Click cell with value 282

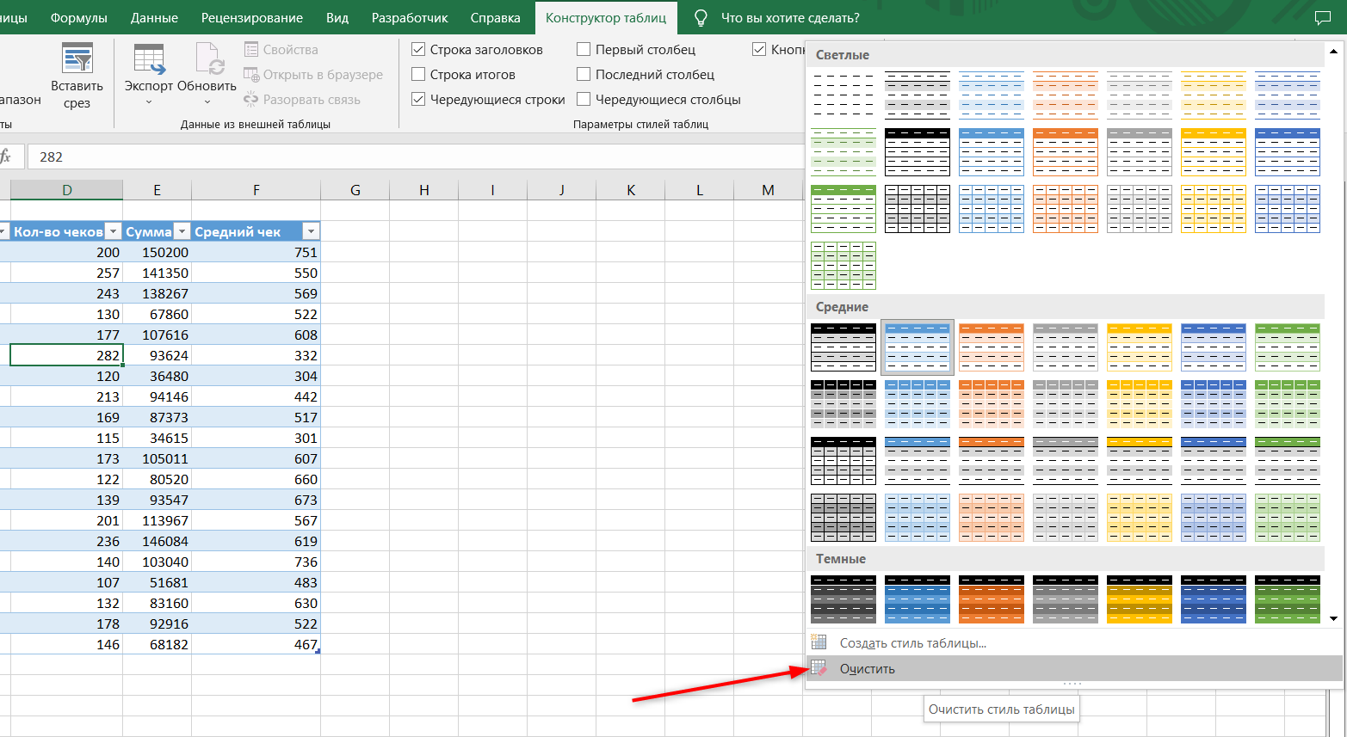coord(66,355)
